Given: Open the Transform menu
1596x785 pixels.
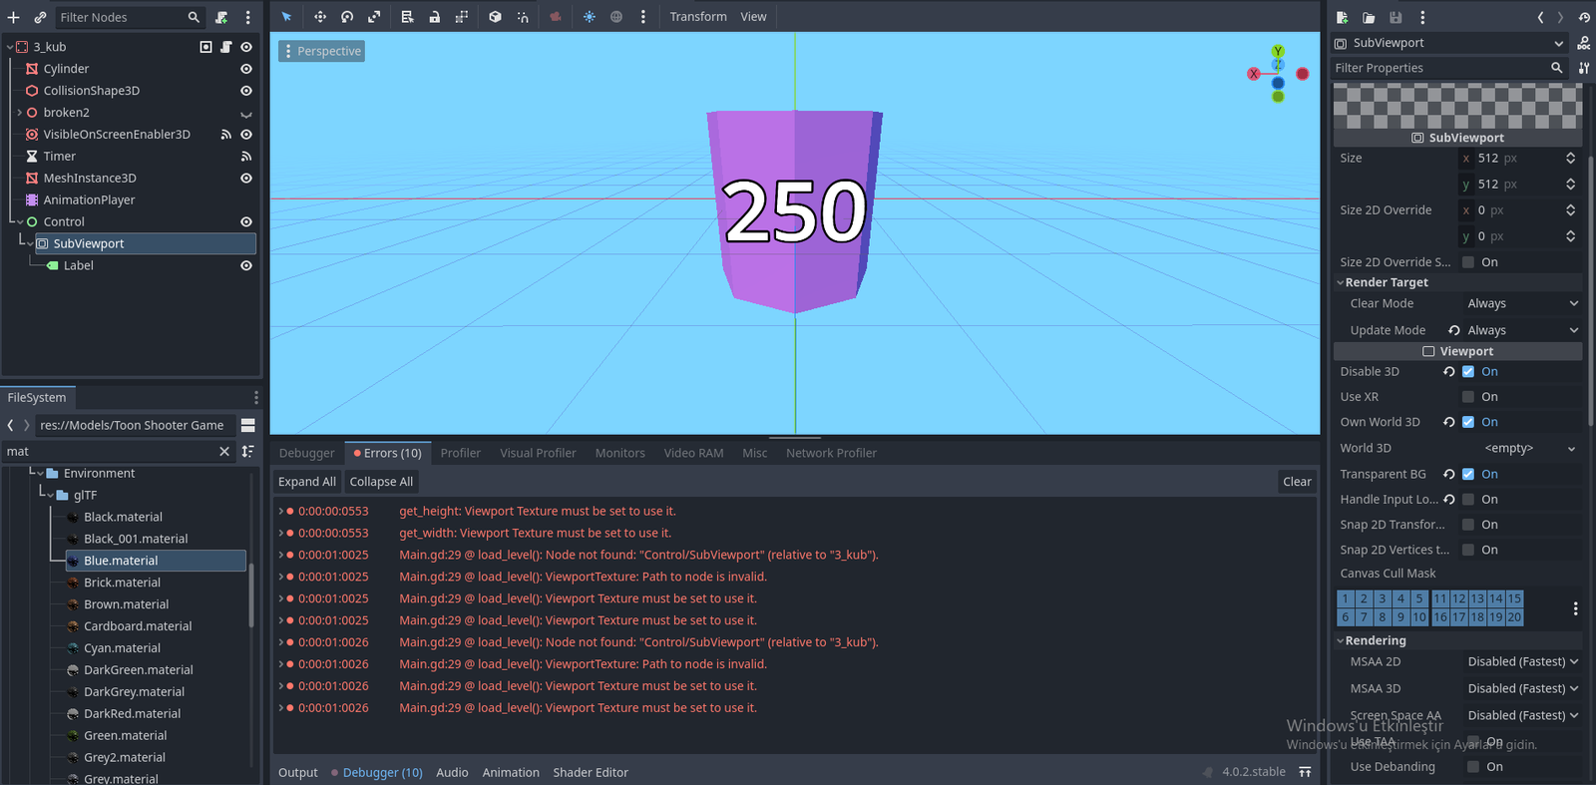Looking at the screenshot, I should 698,17.
